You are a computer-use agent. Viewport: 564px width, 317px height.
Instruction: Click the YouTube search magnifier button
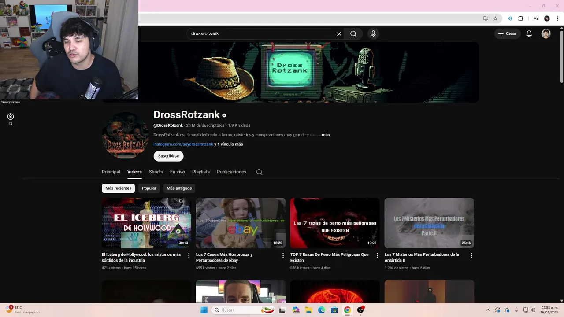tap(353, 33)
